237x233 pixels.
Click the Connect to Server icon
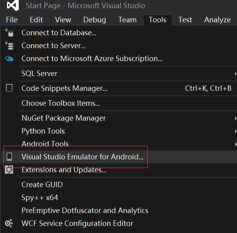[x=9, y=46]
